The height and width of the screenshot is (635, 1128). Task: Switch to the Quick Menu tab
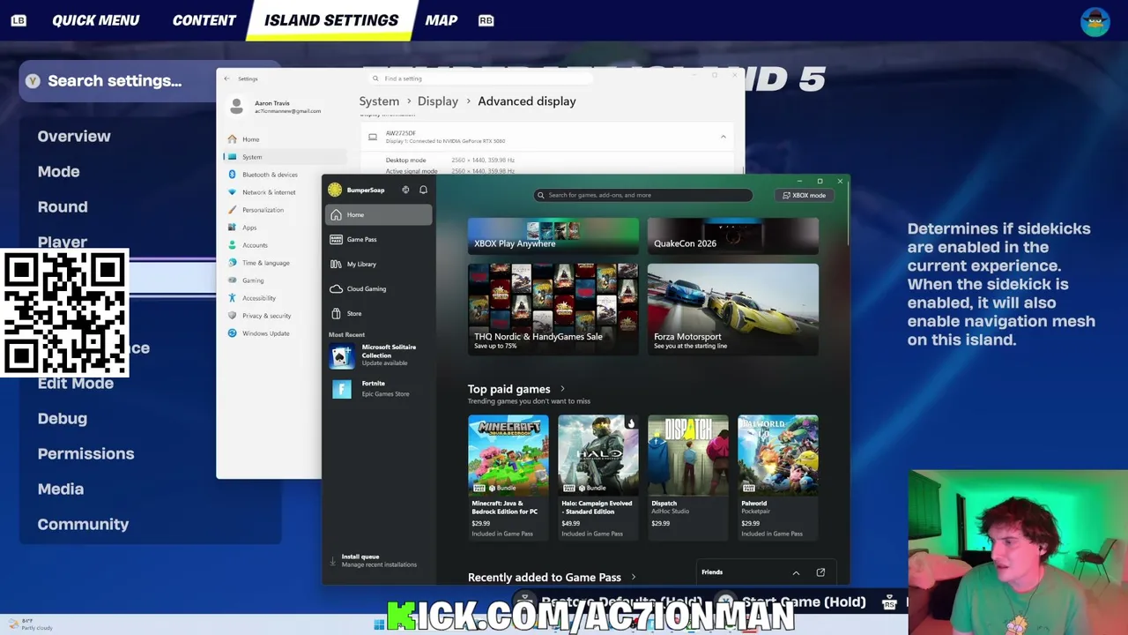[95, 20]
